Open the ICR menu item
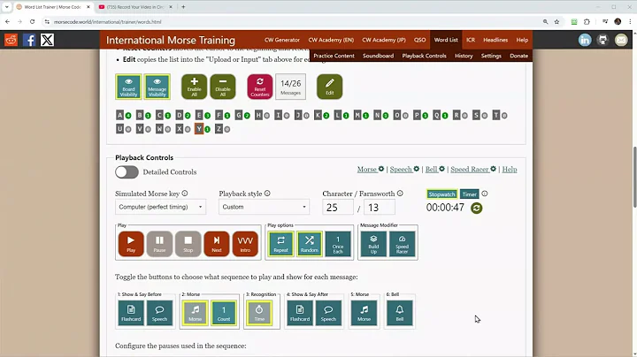The image size is (637, 357). (471, 40)
